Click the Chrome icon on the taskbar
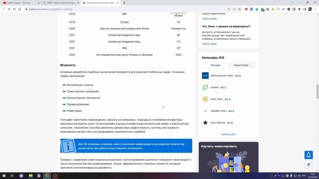 coord(47,176)
